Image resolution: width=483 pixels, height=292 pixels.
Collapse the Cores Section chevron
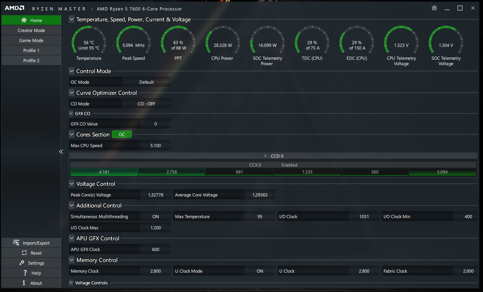pyautogui.click(x=72, y=134)
